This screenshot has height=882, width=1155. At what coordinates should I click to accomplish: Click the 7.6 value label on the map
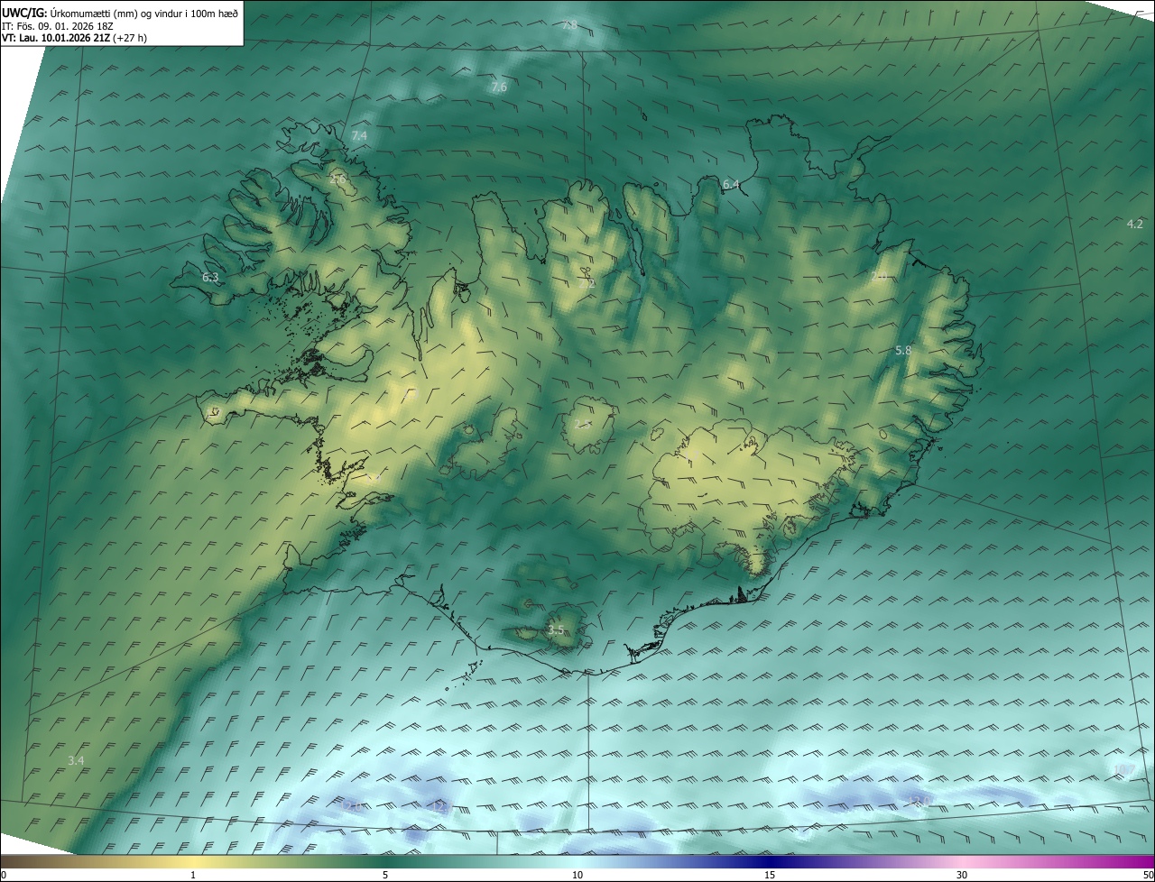(499, 87)
